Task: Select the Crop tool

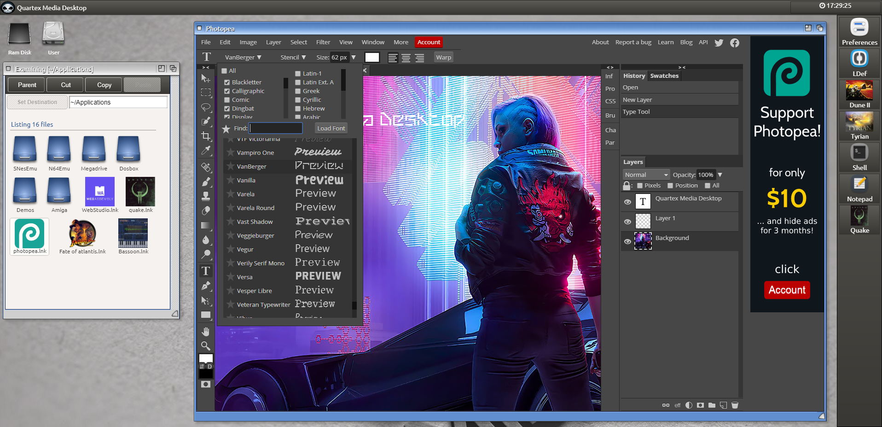Action: [206, 136]
